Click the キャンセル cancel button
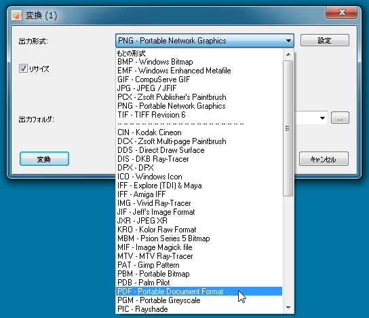 pos(324,159)
